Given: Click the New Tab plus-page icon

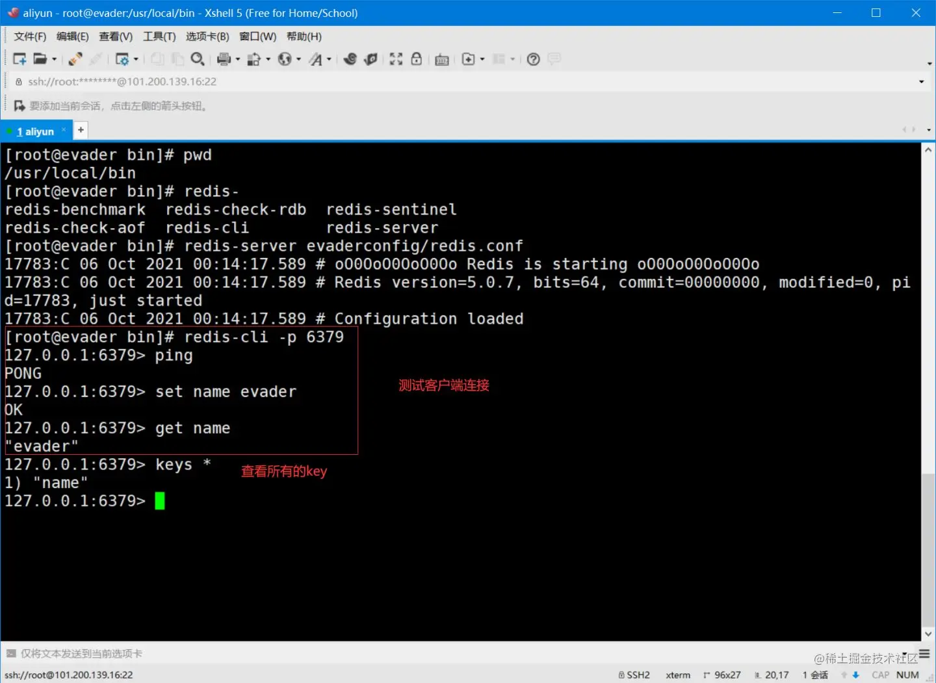Looking at the screenshot, I should point(468,59).
